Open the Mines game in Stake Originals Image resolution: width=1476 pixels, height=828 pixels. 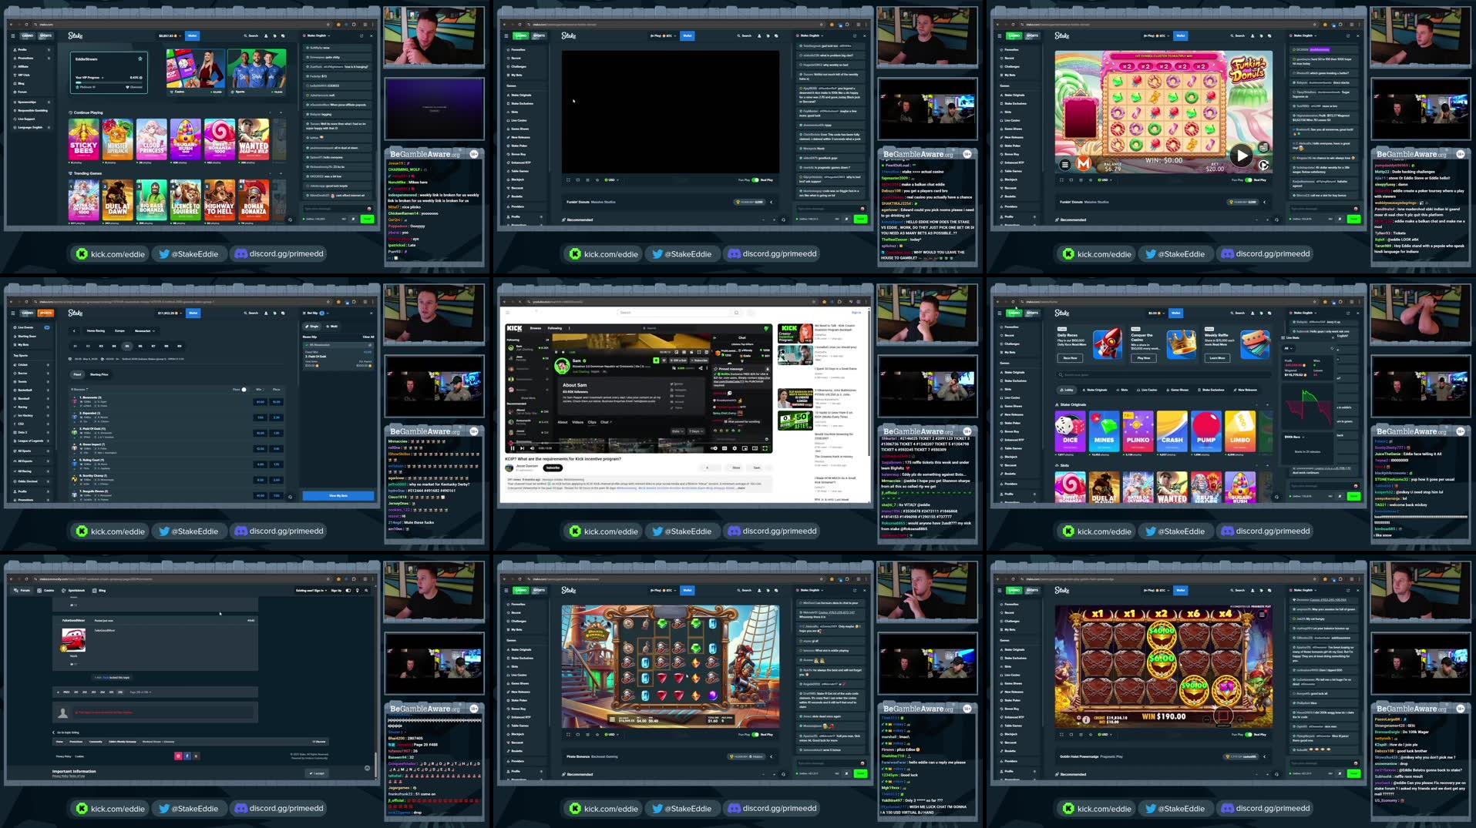click(x=1104, y=432)
